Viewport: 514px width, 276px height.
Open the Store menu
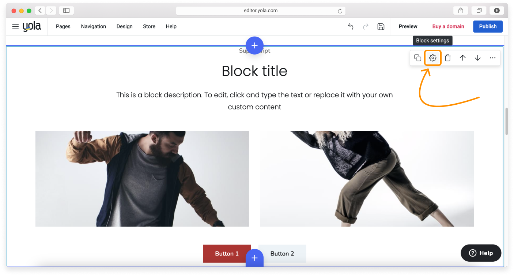tap(149, 26)
